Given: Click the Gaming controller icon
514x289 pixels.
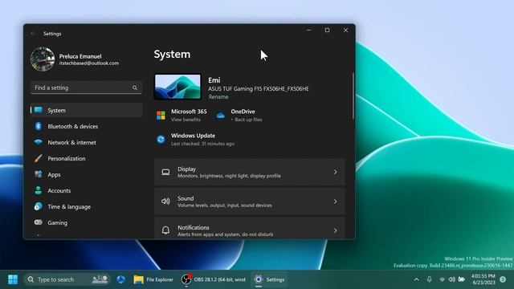Looking at the screenshot, I should 39,222.
